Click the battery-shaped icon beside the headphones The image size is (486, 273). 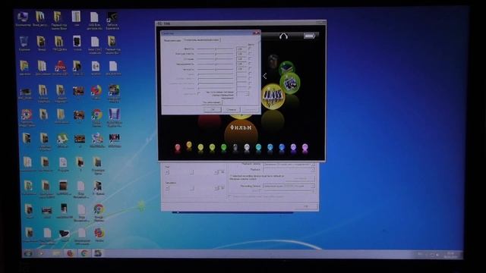point(309,36)
